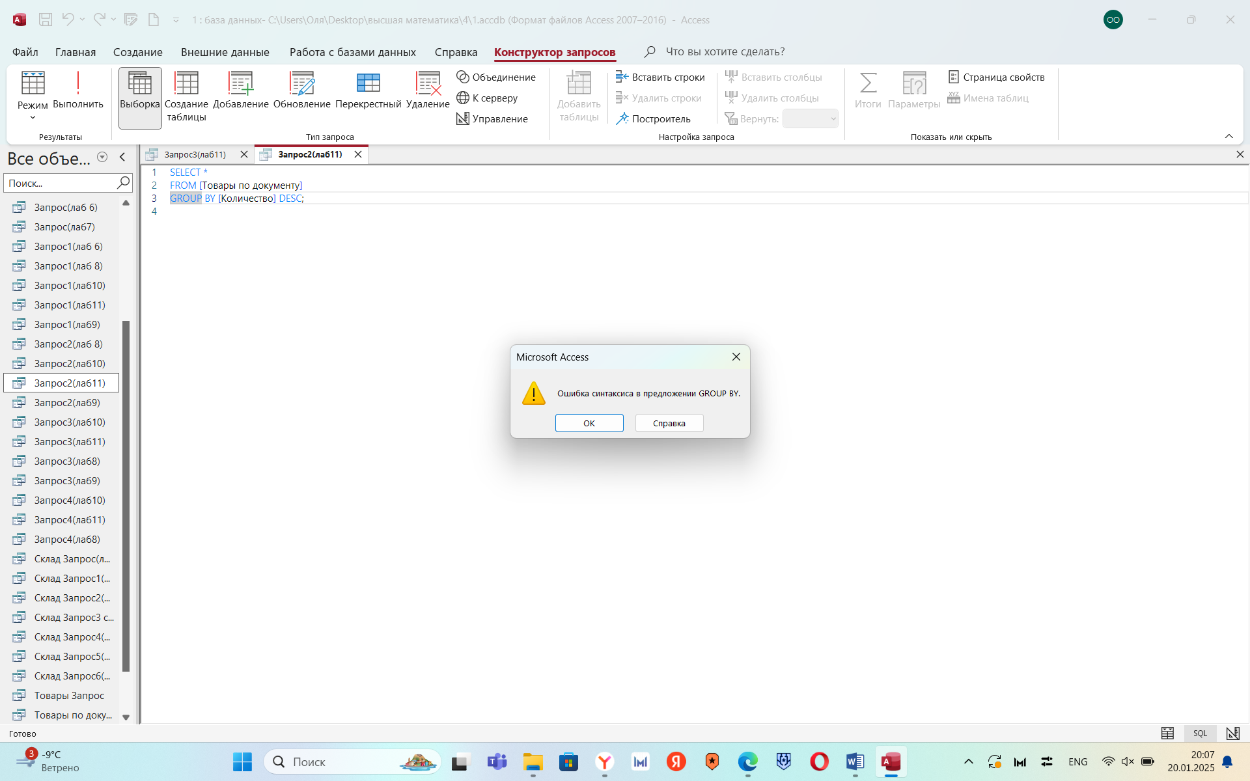This screenshot has width=1250, height=781.
Task: Close the Запрос3(лаб11) tab
Action: [244, 154]
